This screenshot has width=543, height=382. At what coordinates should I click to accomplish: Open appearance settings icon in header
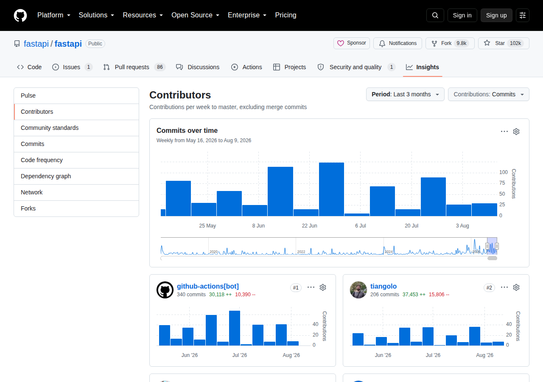pos(523,15)
